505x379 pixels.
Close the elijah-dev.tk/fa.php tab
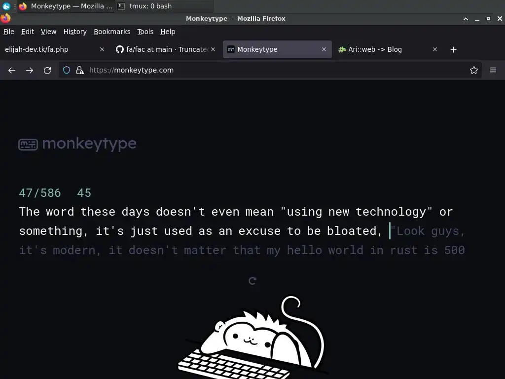tap(102, 49)
